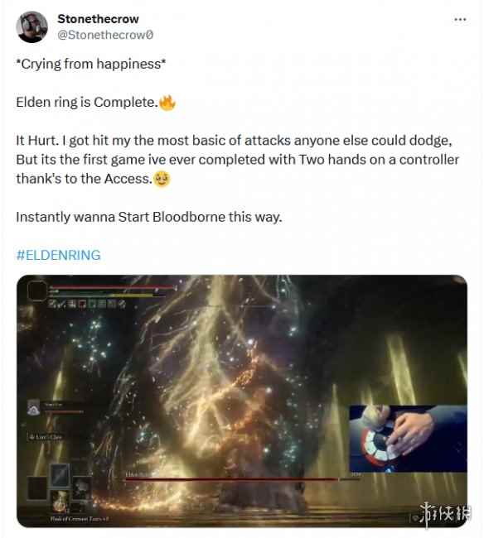Image resolution: width=484 pixels, height=538 pixels.
Task: Click the controller hand-cam inset picture
Action: pyautogui.click(x=408, y=438)
